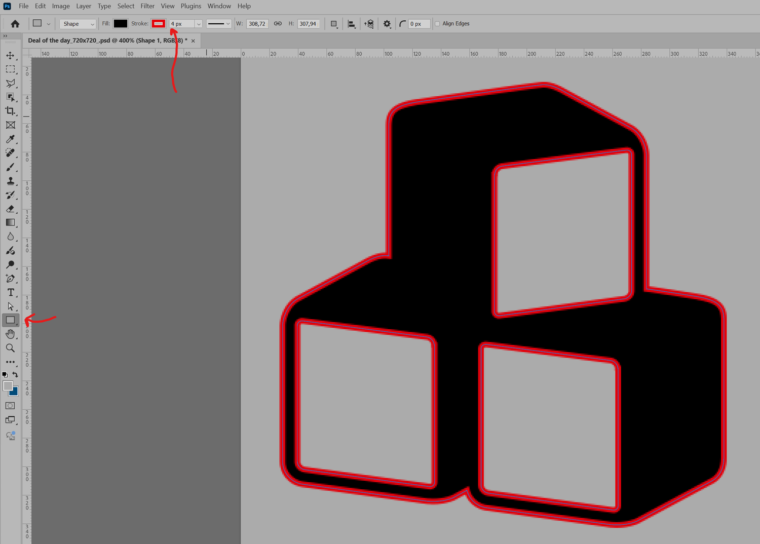Enable the Align Edges checkbox

point(437,24)
